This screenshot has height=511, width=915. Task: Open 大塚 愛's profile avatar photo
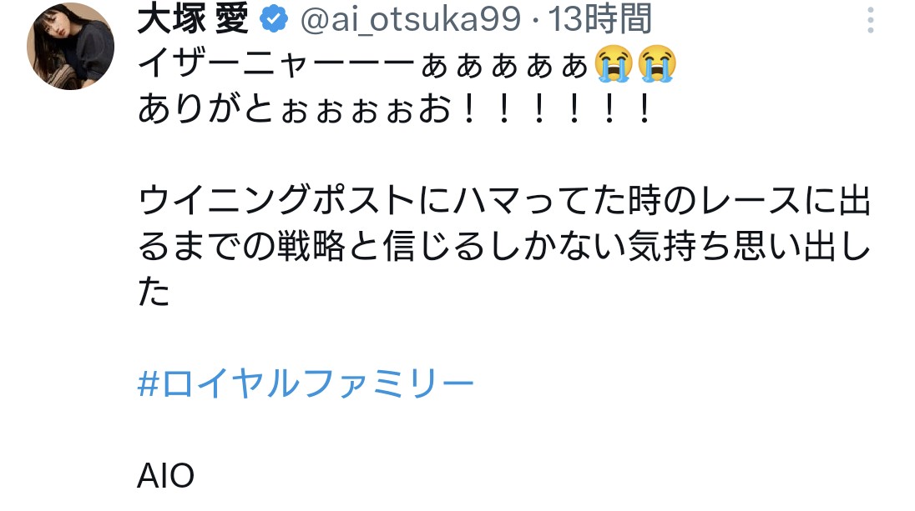[x=70, y=46]
